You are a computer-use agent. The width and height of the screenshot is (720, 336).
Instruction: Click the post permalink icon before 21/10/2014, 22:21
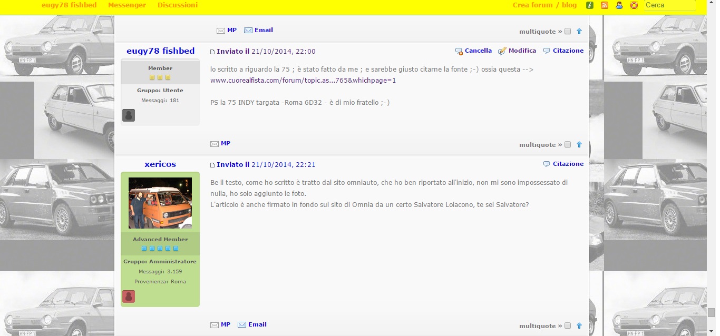point(212,165)
